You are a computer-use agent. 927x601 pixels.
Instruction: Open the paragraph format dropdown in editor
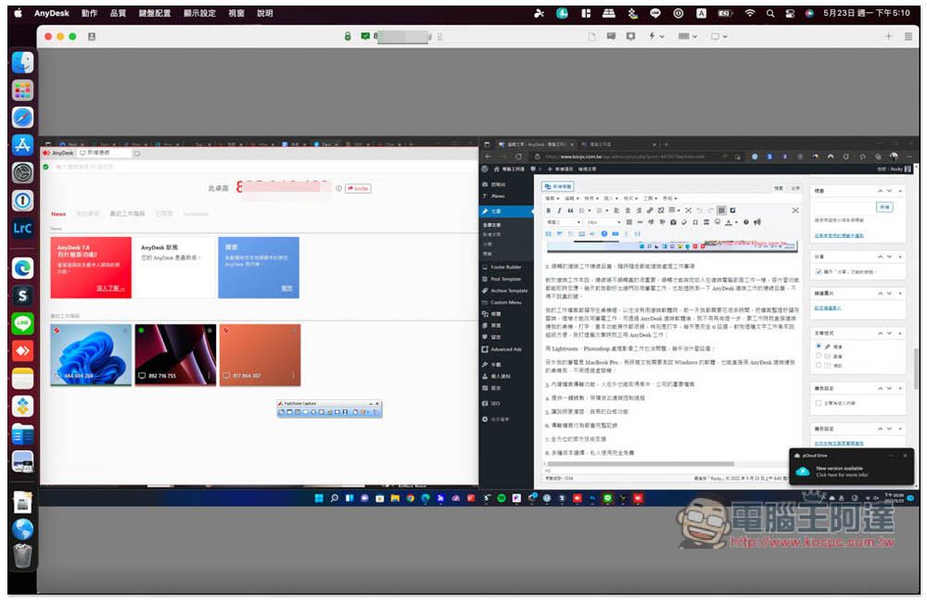563,222
